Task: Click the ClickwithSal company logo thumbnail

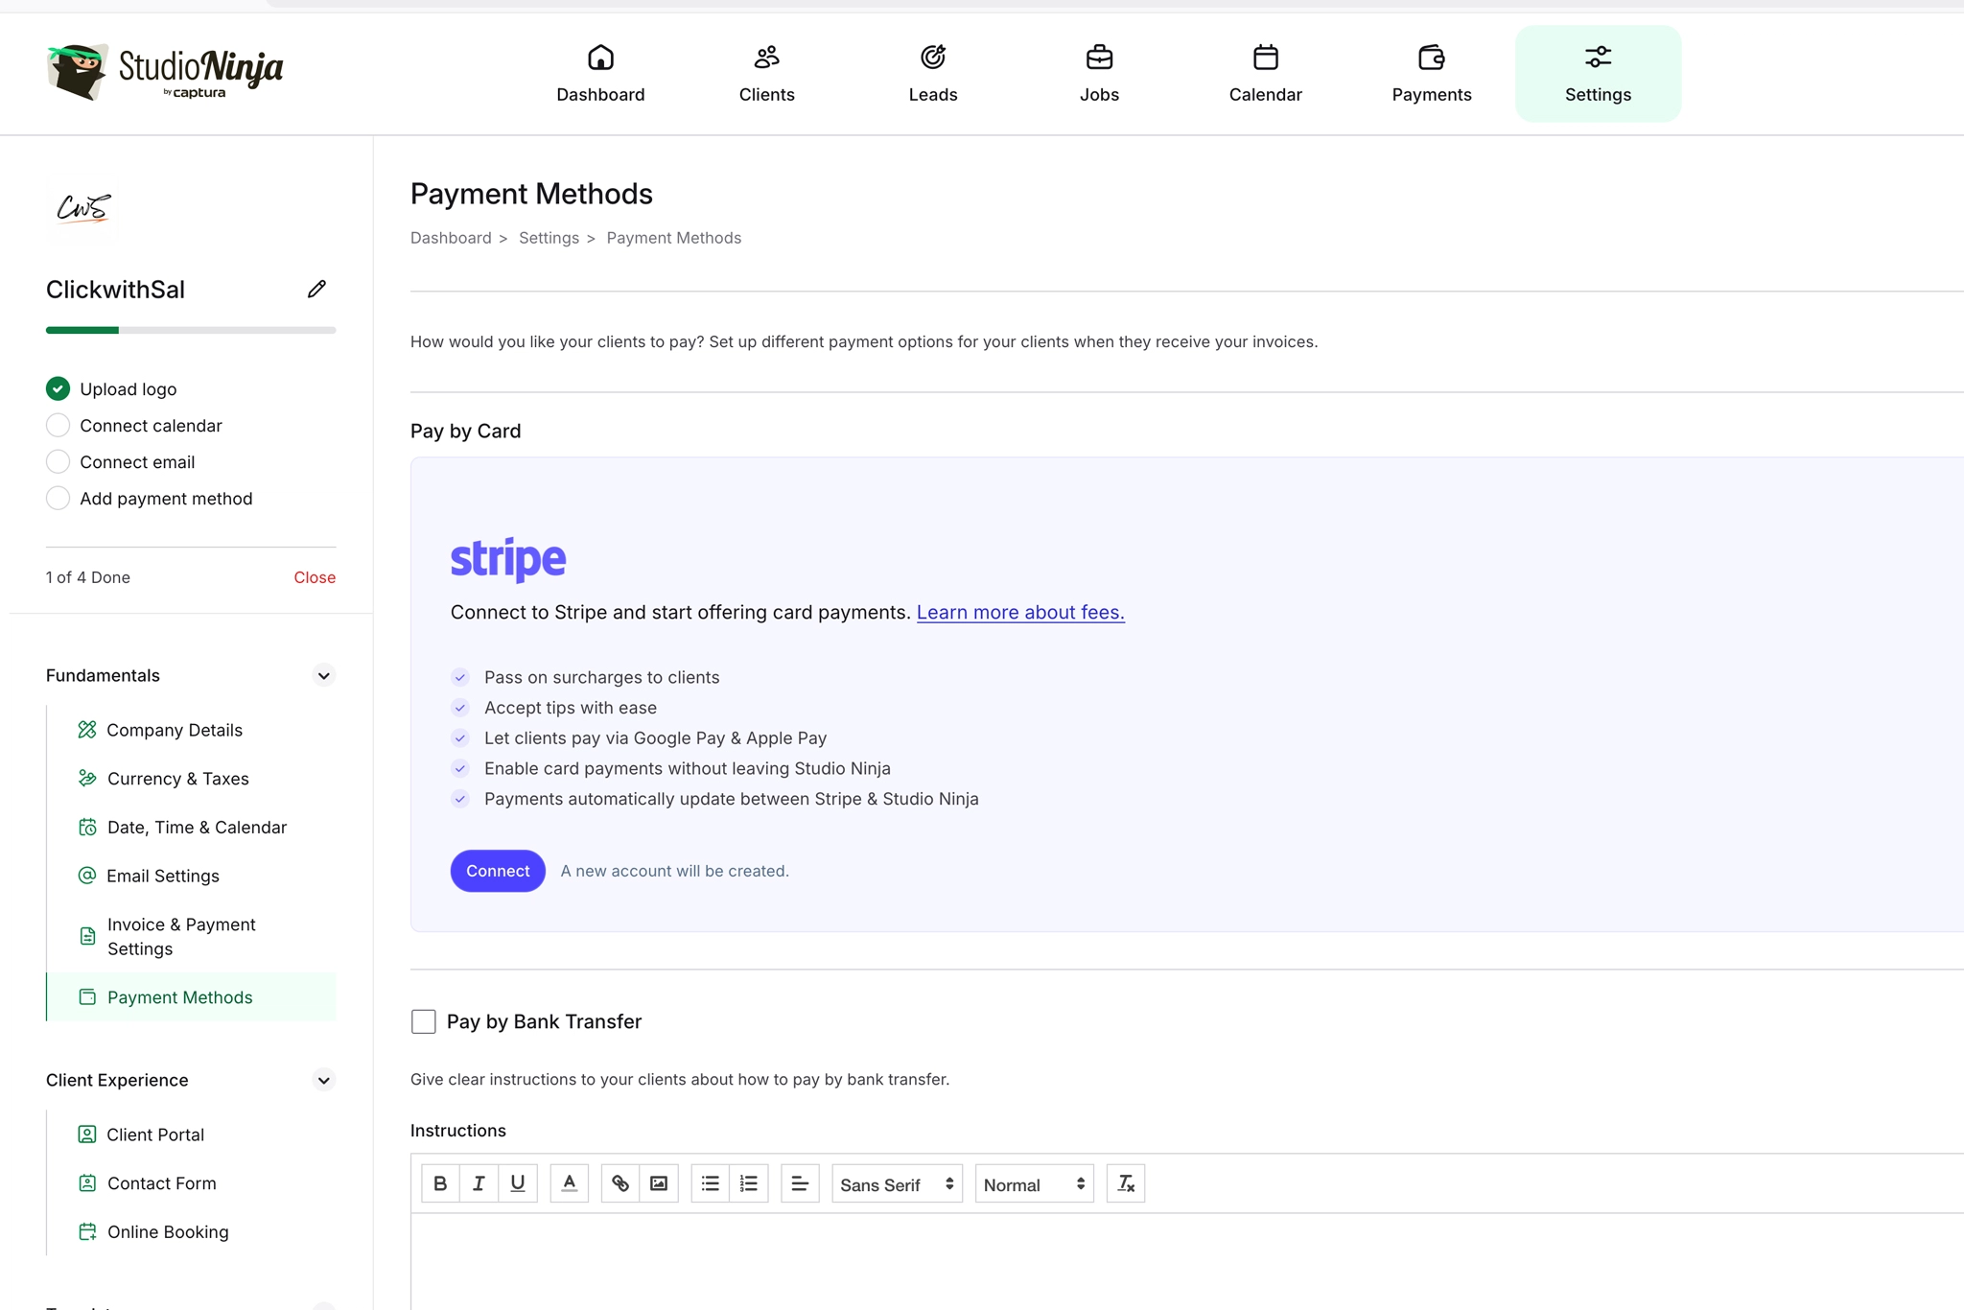Action: coord(83,207)
